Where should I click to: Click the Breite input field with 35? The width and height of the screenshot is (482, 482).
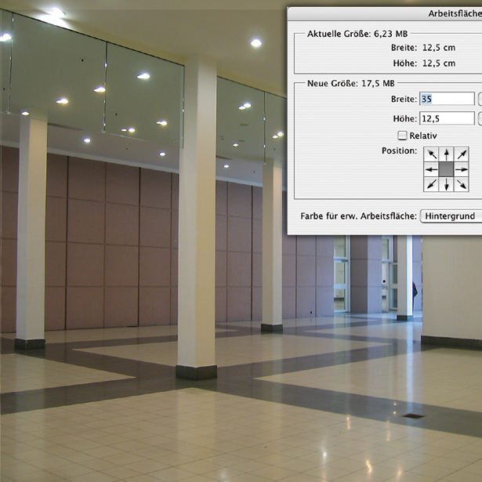click(x=447, y=99)
